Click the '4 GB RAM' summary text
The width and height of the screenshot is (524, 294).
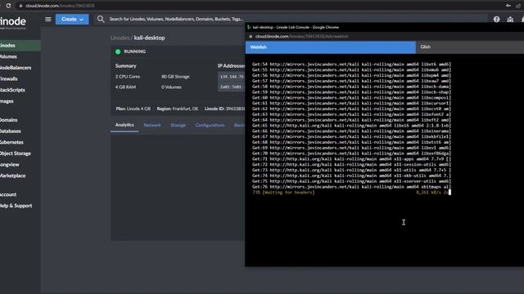click(125, 87)
